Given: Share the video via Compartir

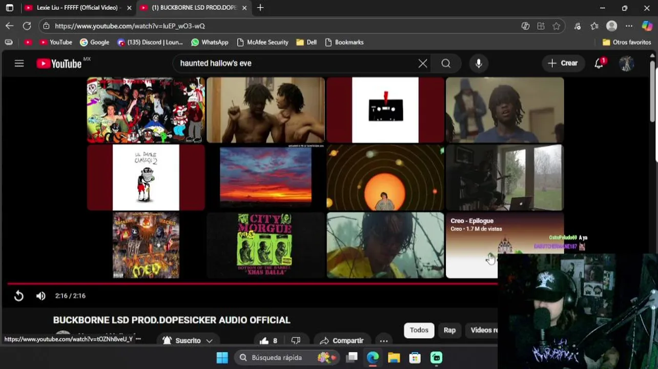Looking at the screenshot, I should tap(341, 340).
